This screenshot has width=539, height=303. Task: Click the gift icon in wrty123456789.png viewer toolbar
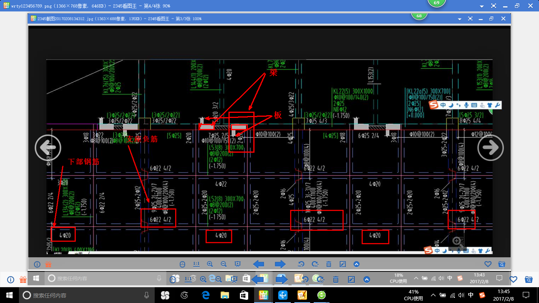pos(22,280)
